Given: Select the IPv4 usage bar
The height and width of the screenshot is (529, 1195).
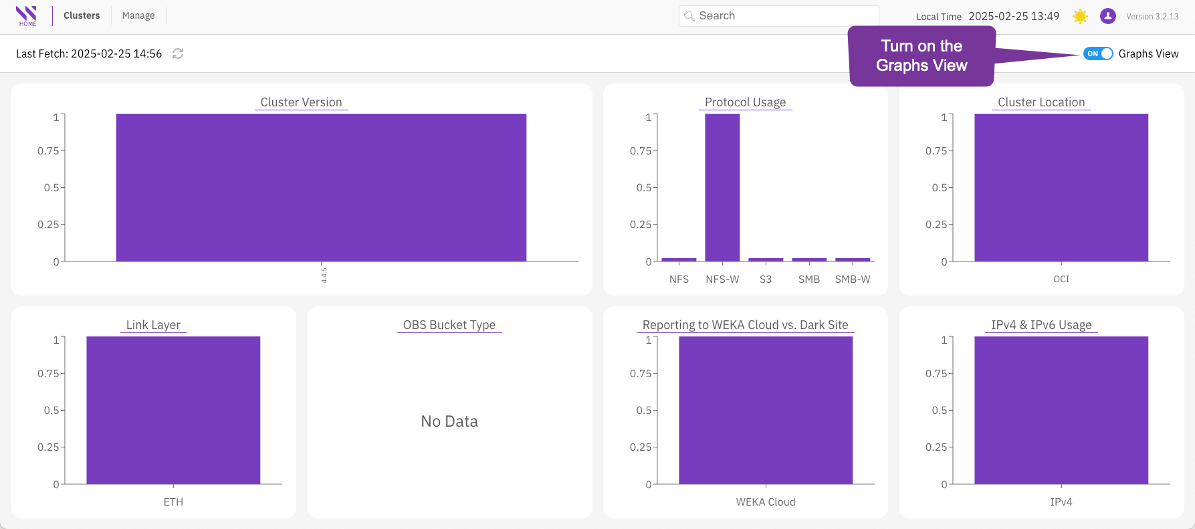Looking at the screenshot, I should click(1061, 410).
